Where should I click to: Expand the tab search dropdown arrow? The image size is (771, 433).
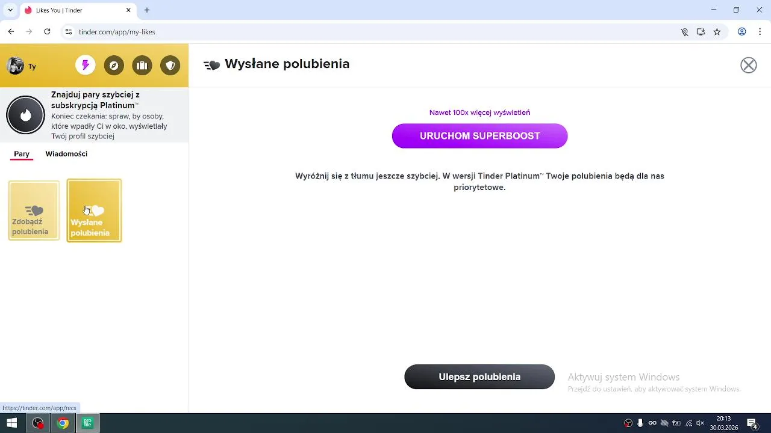click(10, 10)
